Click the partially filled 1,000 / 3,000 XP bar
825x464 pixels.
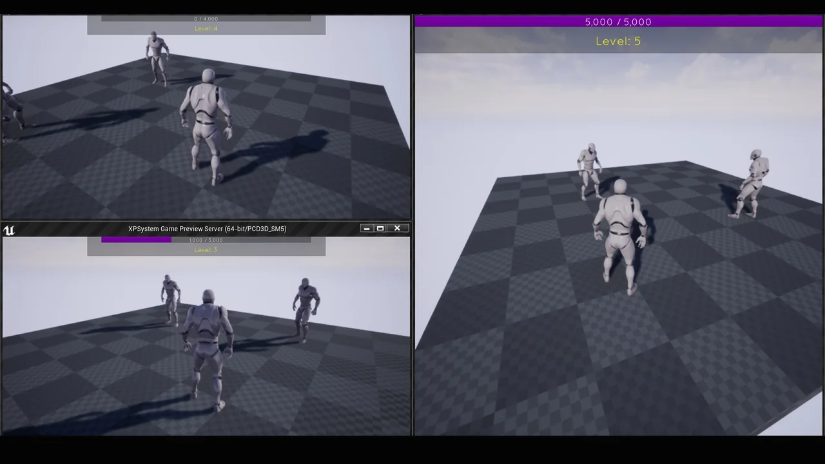tap(206, 240)
